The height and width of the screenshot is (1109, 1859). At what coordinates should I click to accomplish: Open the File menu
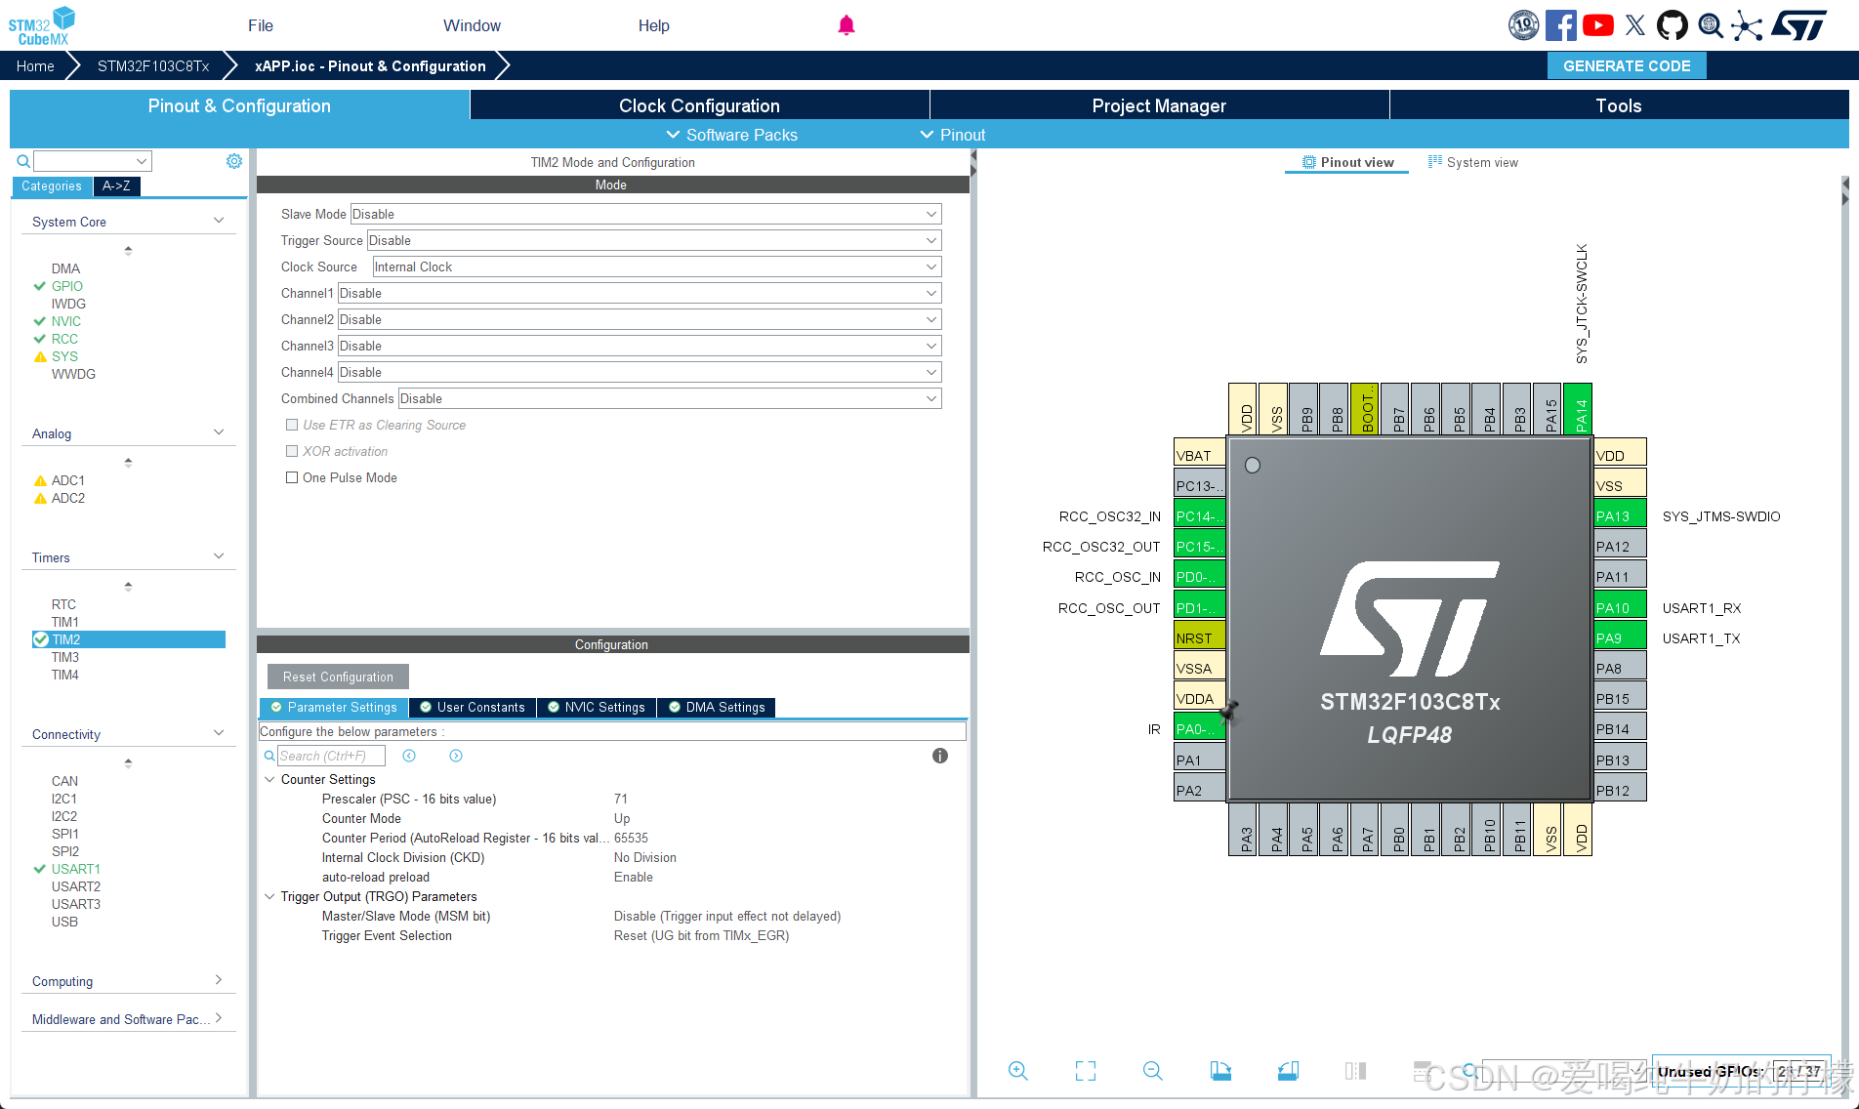[261, 25]
